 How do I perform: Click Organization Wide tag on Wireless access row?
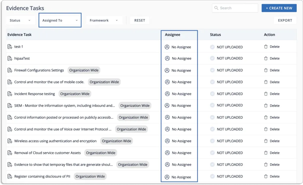pos(117,141)
